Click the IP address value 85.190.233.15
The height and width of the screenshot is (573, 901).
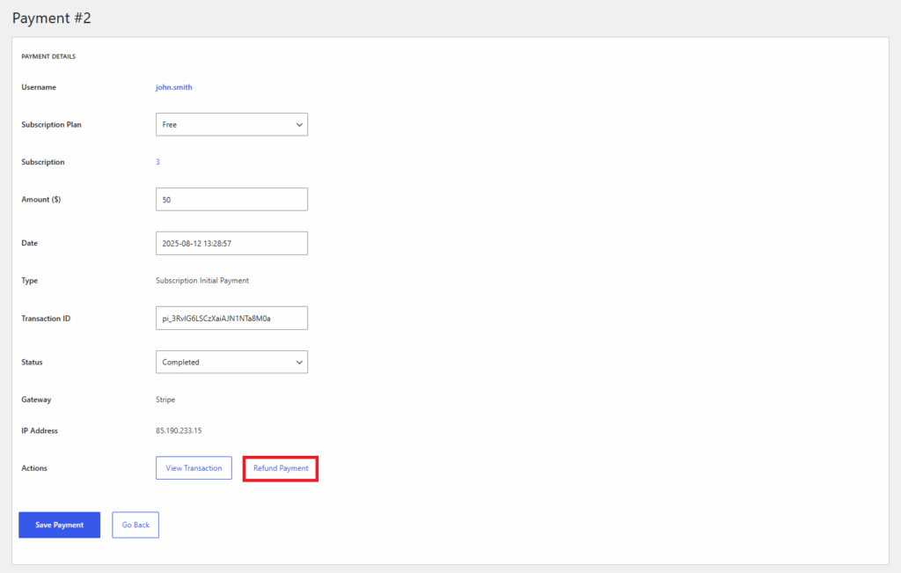pos(180,430)
